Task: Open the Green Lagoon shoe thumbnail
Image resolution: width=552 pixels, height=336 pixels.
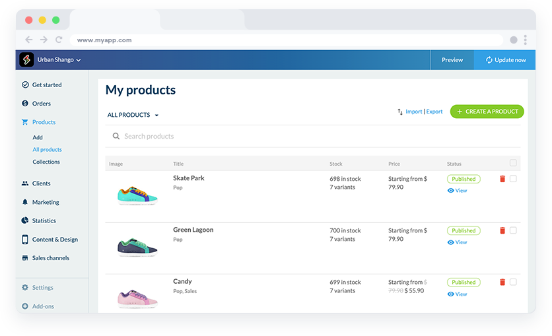Action: pos(137,246)
